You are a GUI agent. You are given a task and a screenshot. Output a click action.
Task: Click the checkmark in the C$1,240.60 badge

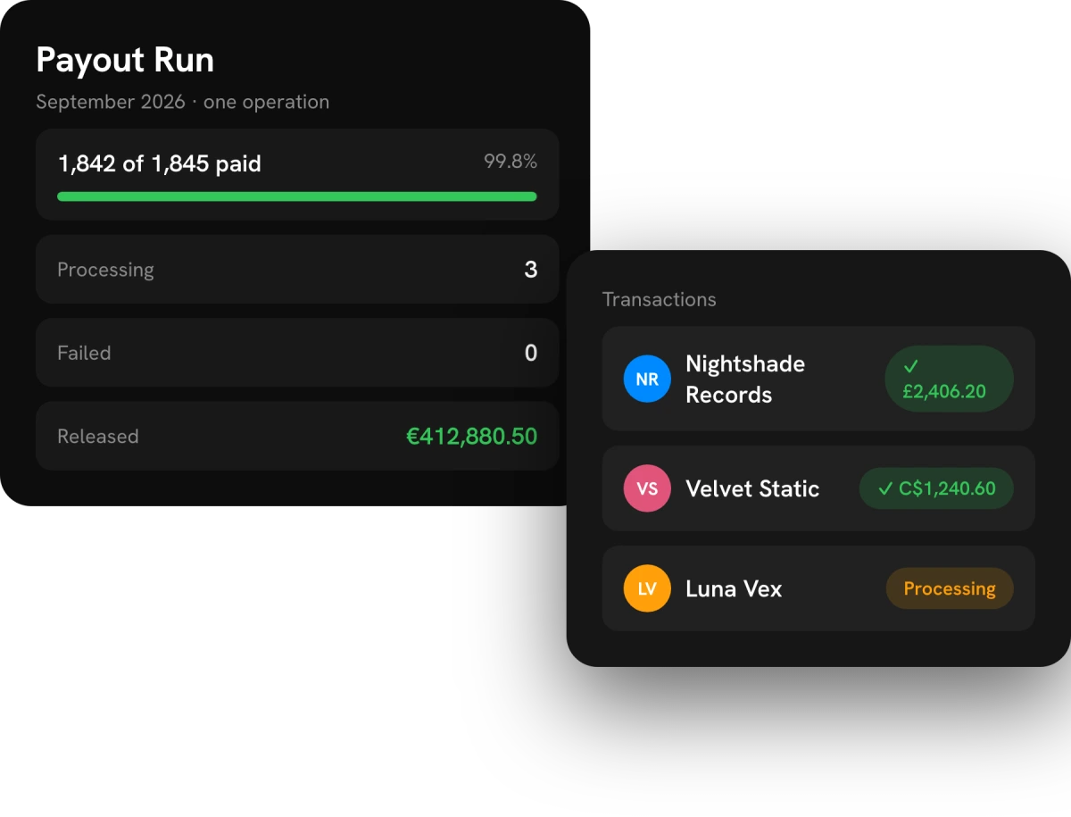click(885, 488)
